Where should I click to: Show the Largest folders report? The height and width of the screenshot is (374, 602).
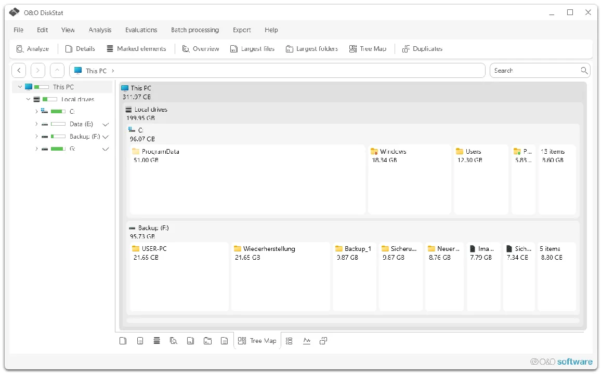point(312,49)
